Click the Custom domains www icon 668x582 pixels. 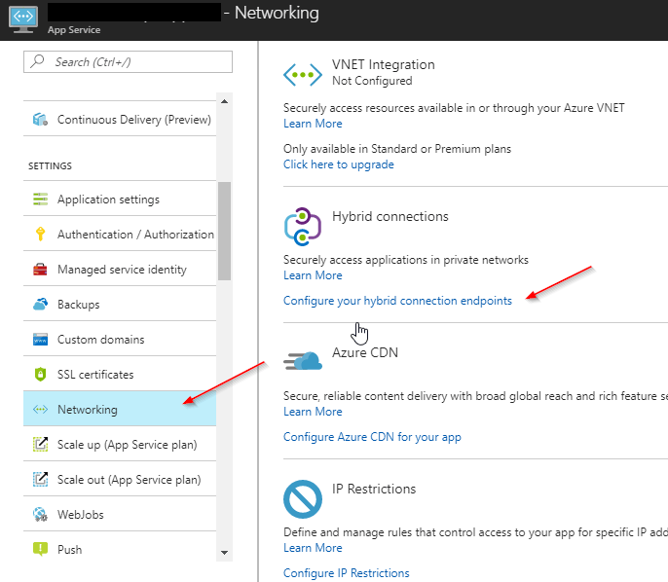(40, 340)
